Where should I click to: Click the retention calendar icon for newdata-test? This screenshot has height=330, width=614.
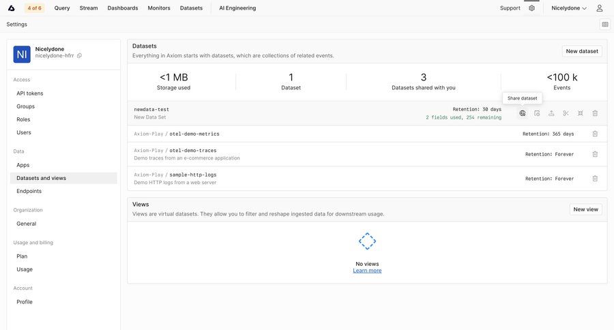(537, 113)
